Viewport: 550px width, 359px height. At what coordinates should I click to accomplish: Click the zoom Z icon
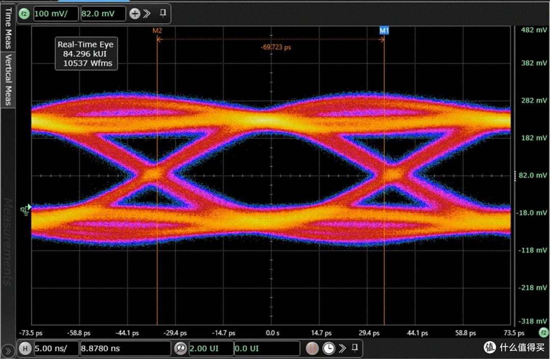(181, 348)
